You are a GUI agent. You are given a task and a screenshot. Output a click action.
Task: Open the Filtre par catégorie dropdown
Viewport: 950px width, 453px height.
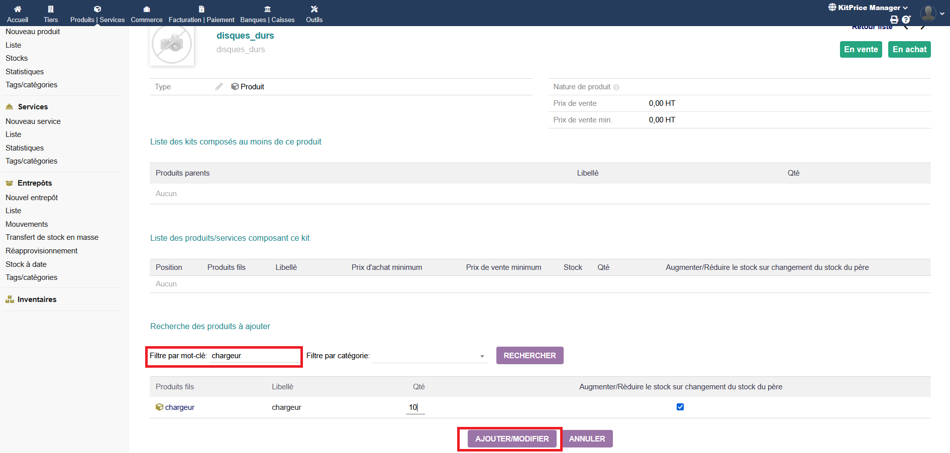[x=430, y=356]
